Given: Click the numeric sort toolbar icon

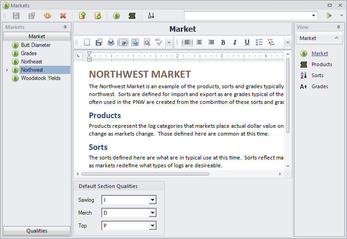Looking at the screenshot, I should point(151,16).
